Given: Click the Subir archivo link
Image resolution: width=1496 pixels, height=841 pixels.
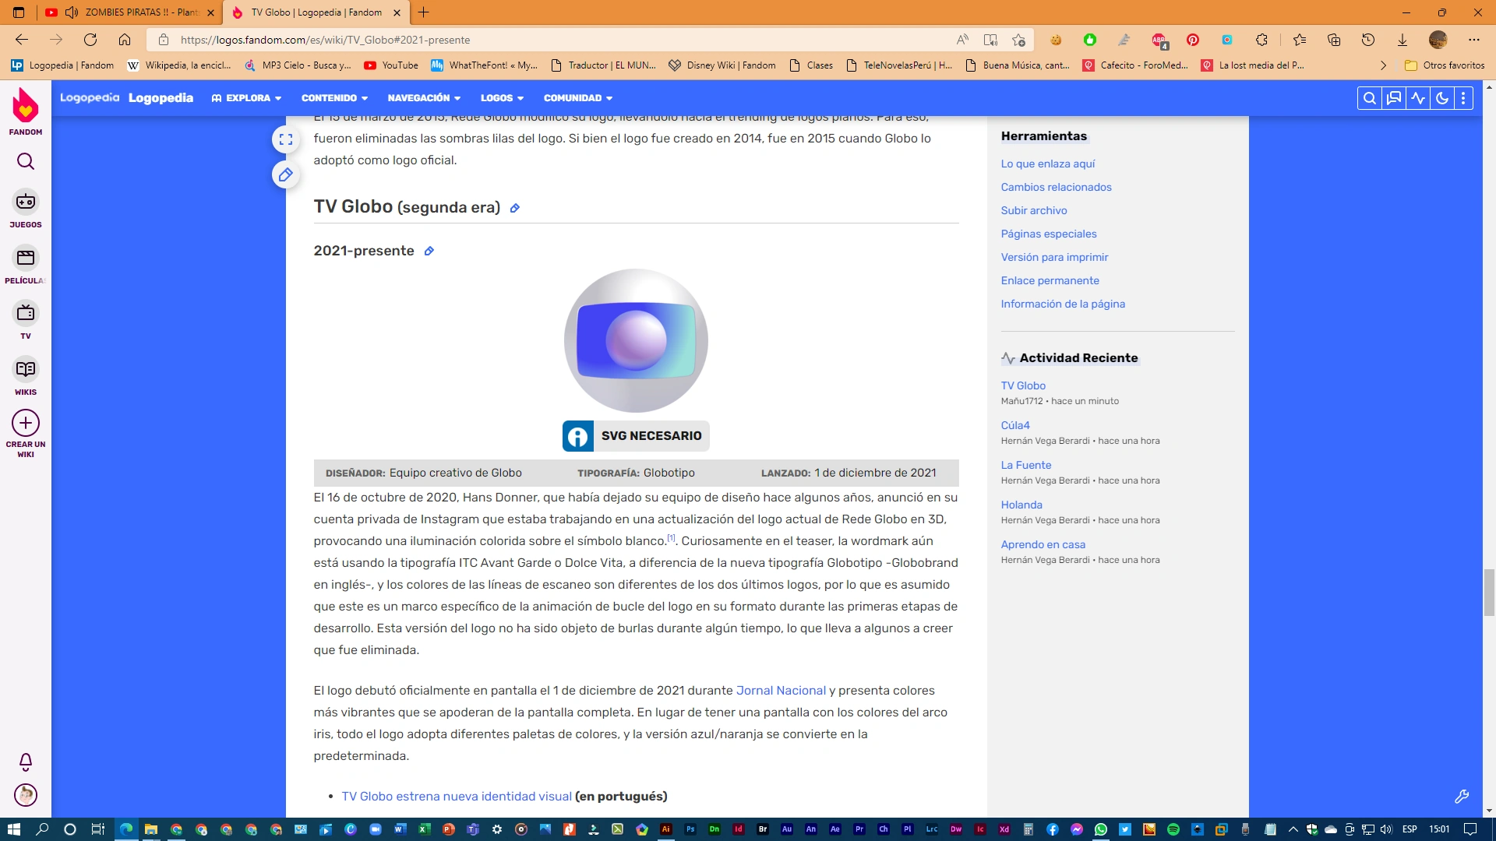Looking at the screenshot, I should 1033,210.
